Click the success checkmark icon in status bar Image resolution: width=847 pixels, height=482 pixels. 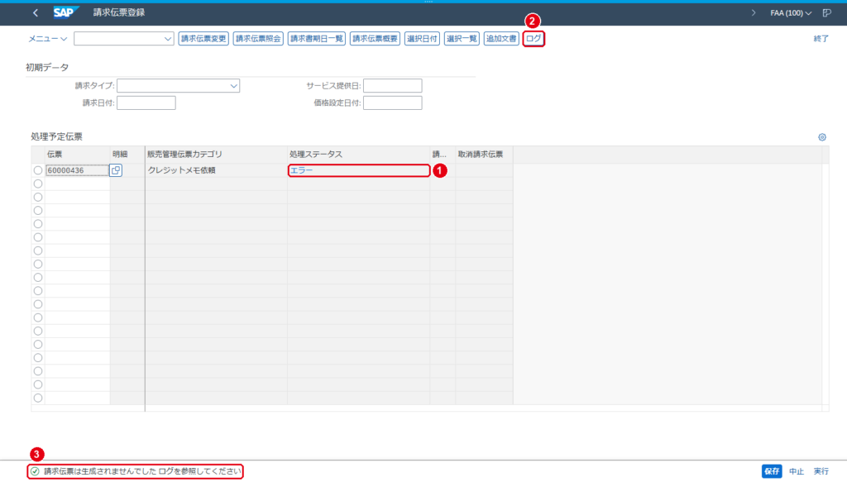35,471
